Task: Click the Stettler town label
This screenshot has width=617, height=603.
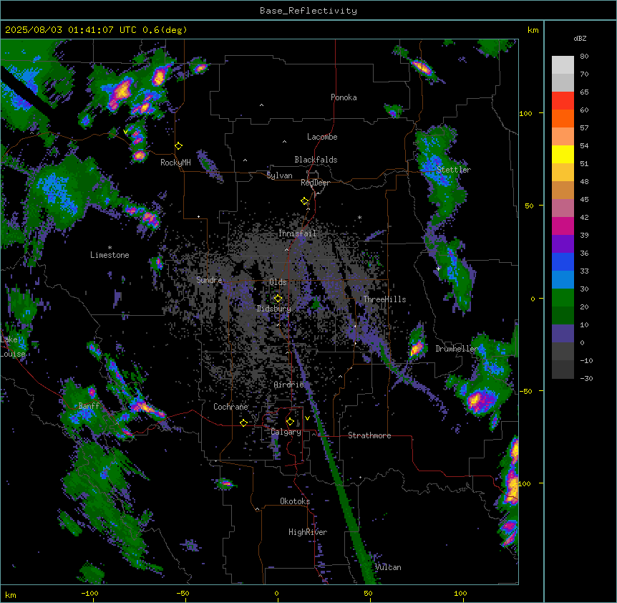Action: click(x=453, y=170)
